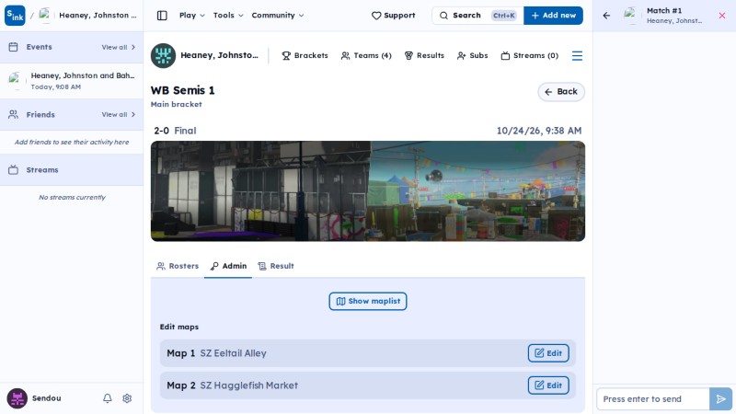Viewport: 736px width, 414px height.
Task: Click the tournament logo avatar
Action: [163, 55]
